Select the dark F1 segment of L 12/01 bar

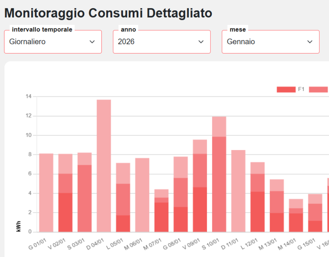click(257, 212)
